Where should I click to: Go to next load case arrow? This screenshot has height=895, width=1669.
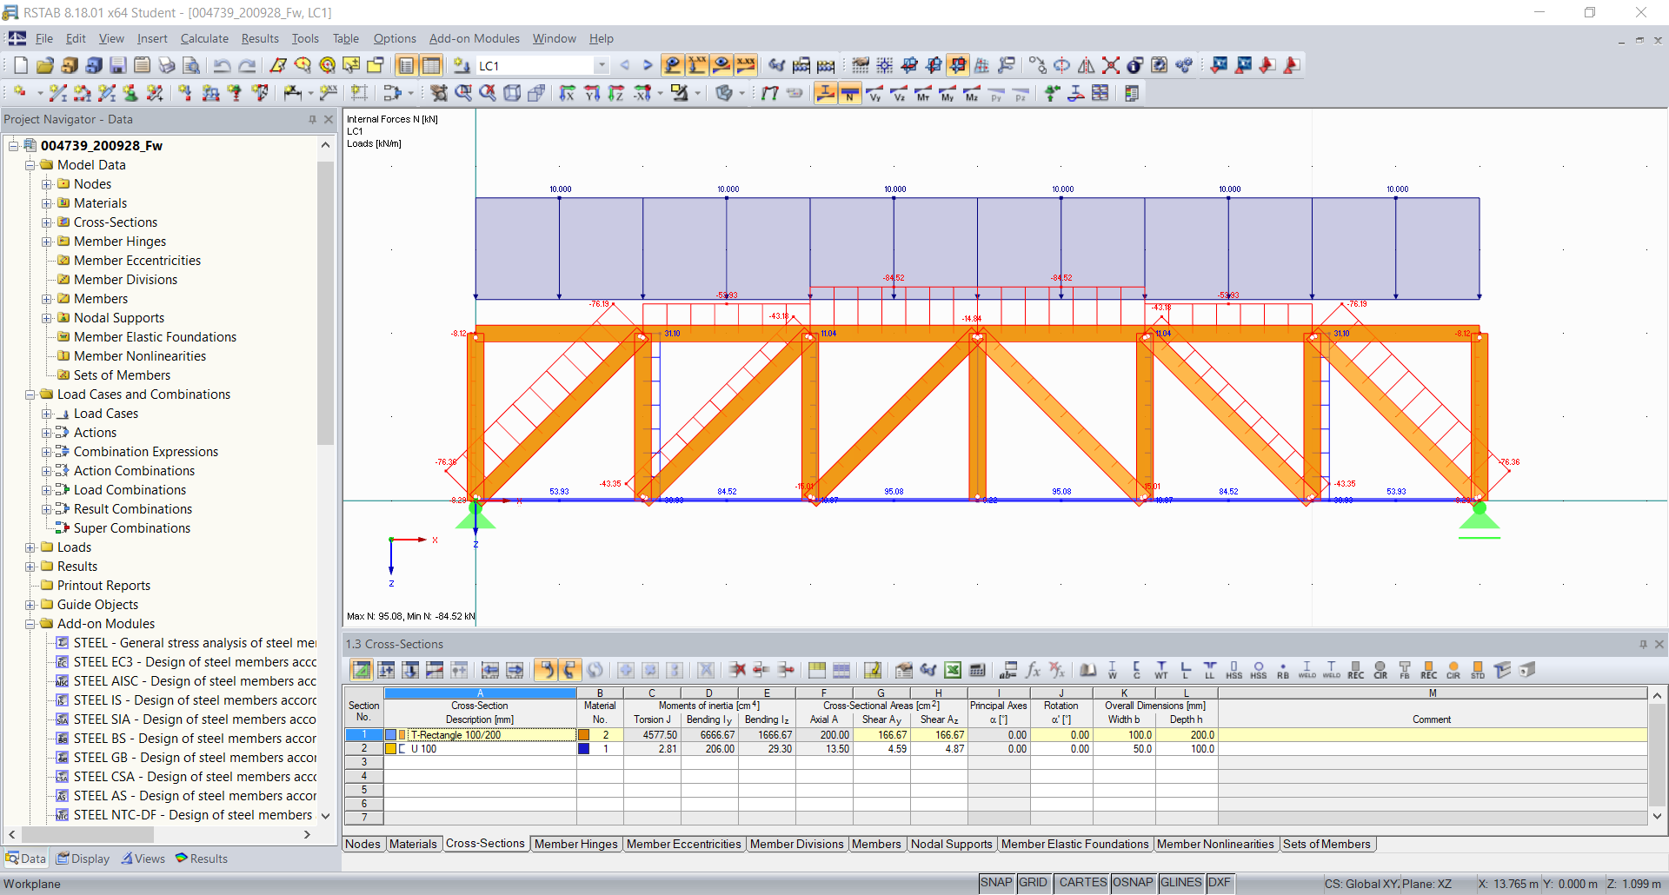tap(648, 66)
